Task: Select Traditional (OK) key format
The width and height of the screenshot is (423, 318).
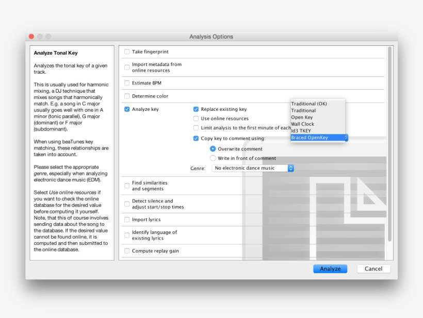Action: pyautogui.click(x=308, y=104)
